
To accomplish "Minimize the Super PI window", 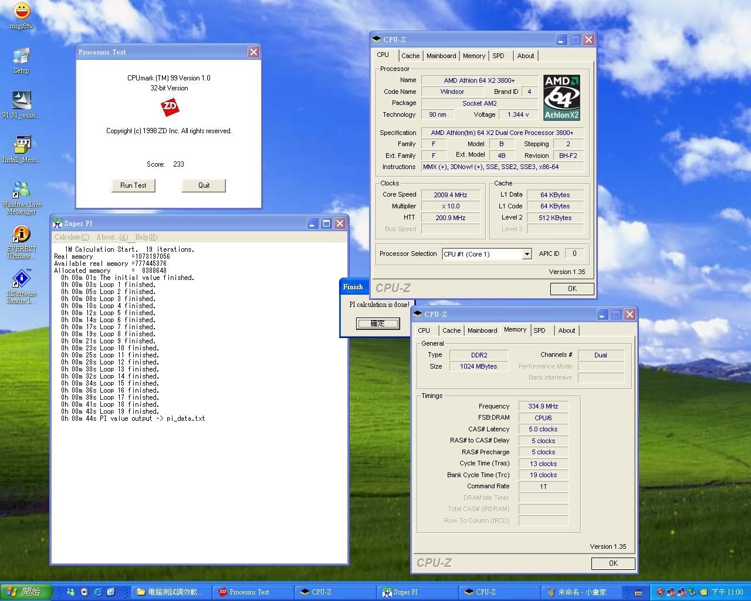I will click(313, 223).
